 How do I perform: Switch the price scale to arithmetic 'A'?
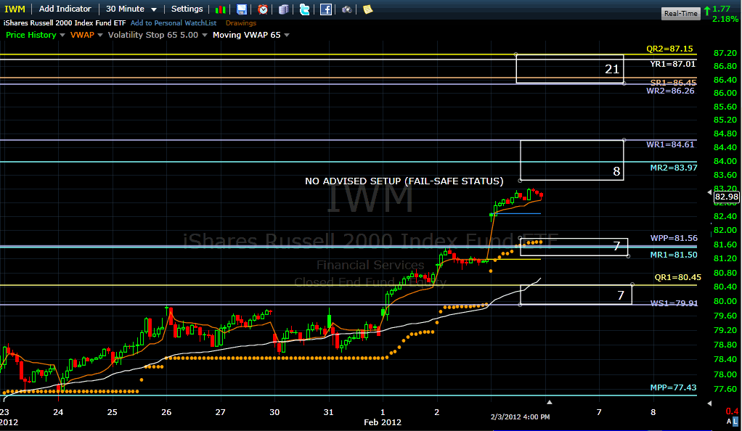tap(729, 421)
